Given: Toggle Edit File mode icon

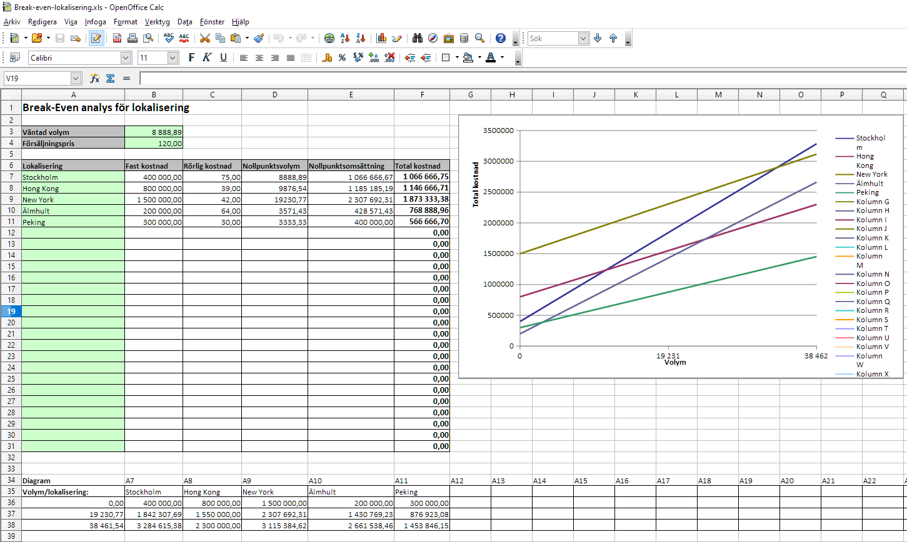Looking at the screenshot, I should click(x=96, y=38).
